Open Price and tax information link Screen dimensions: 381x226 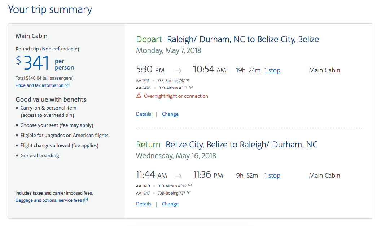(x=39, y=85)
